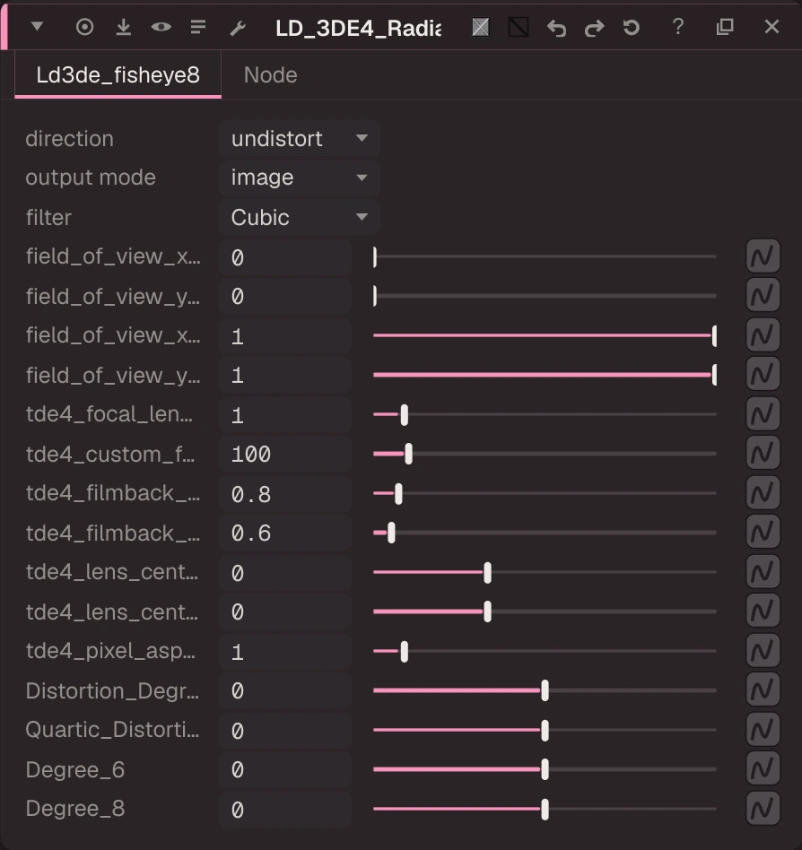Open the animation menu for the Degree_6 row
This screenshot has width=802, height=850.
click(x=763, y=769)
